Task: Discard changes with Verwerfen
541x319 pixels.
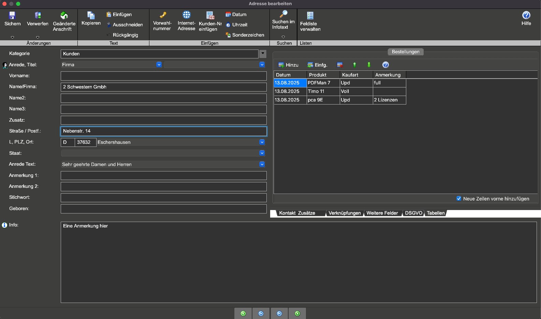Action: [x=38, y=19]
